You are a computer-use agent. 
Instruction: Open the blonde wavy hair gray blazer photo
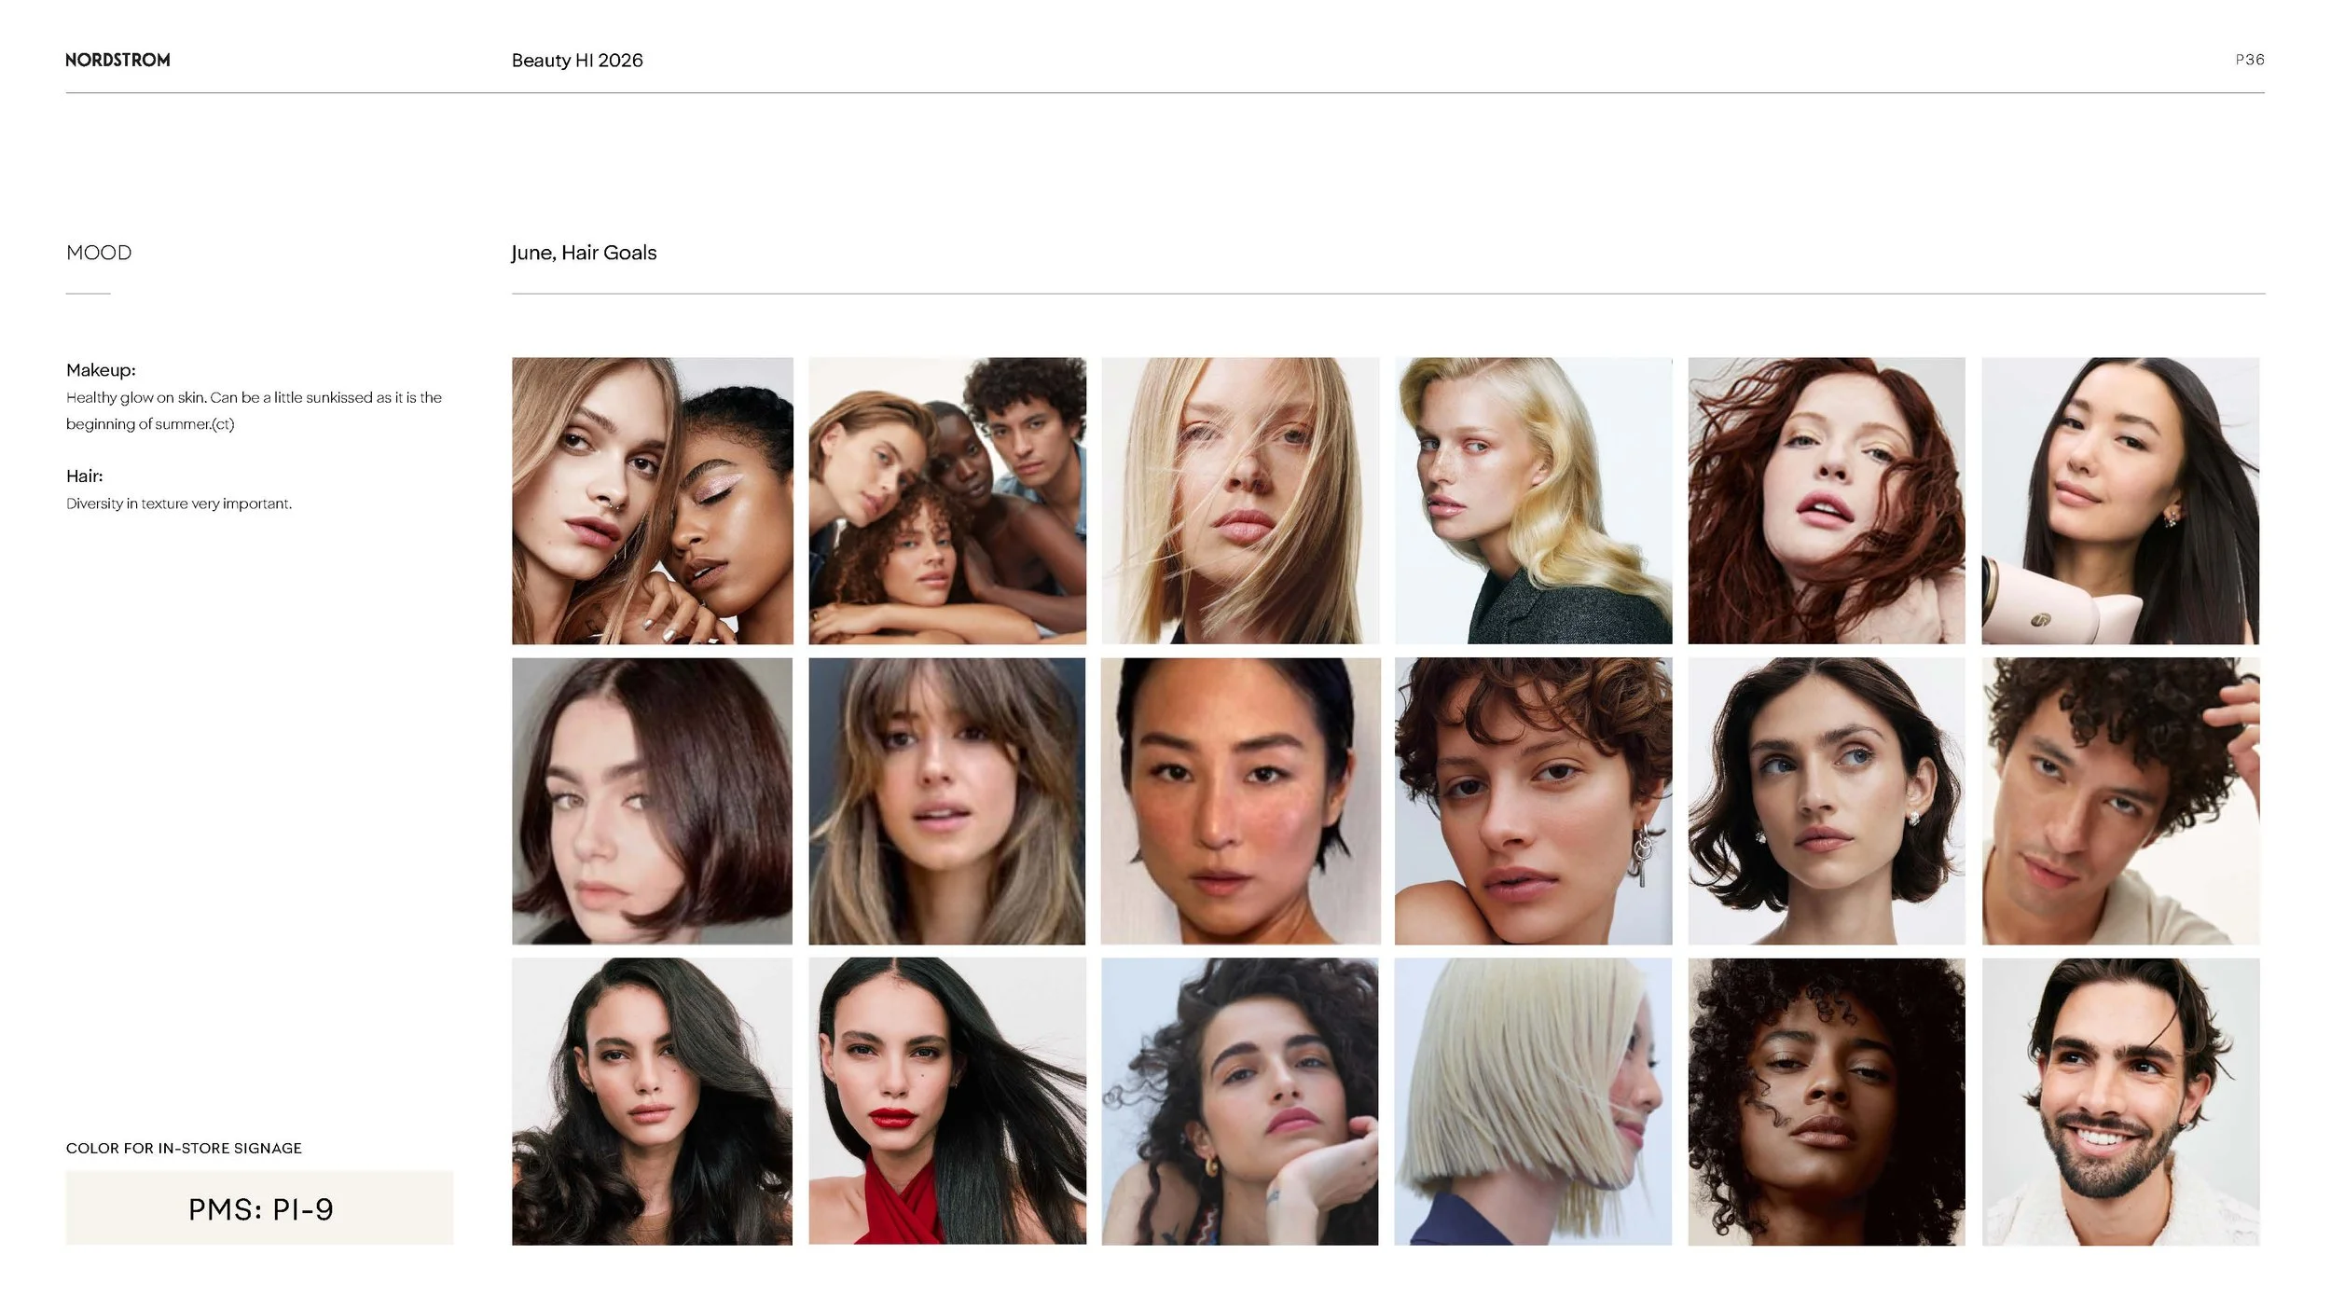1532,501
